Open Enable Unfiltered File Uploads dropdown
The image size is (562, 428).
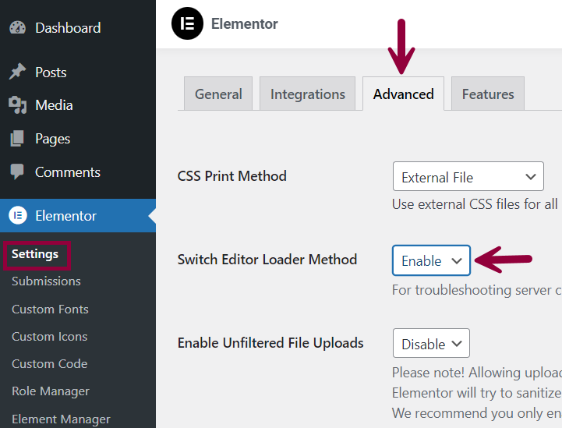[x=431, y=344]
